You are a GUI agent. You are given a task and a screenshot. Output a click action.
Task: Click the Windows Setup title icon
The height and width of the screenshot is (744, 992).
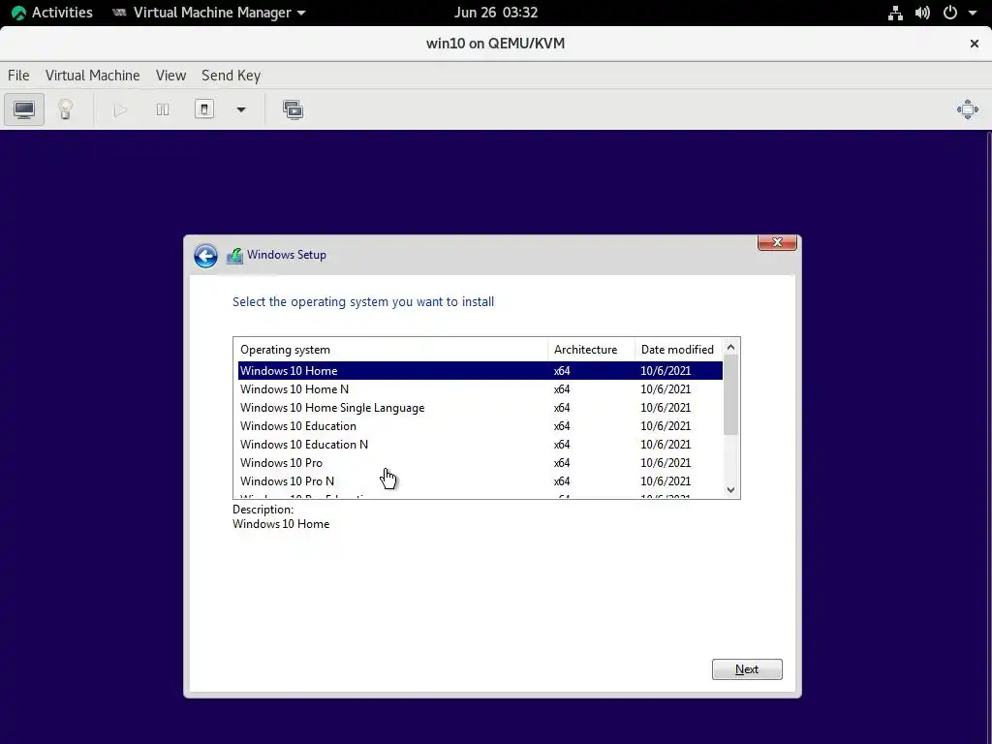pos(234,256)
